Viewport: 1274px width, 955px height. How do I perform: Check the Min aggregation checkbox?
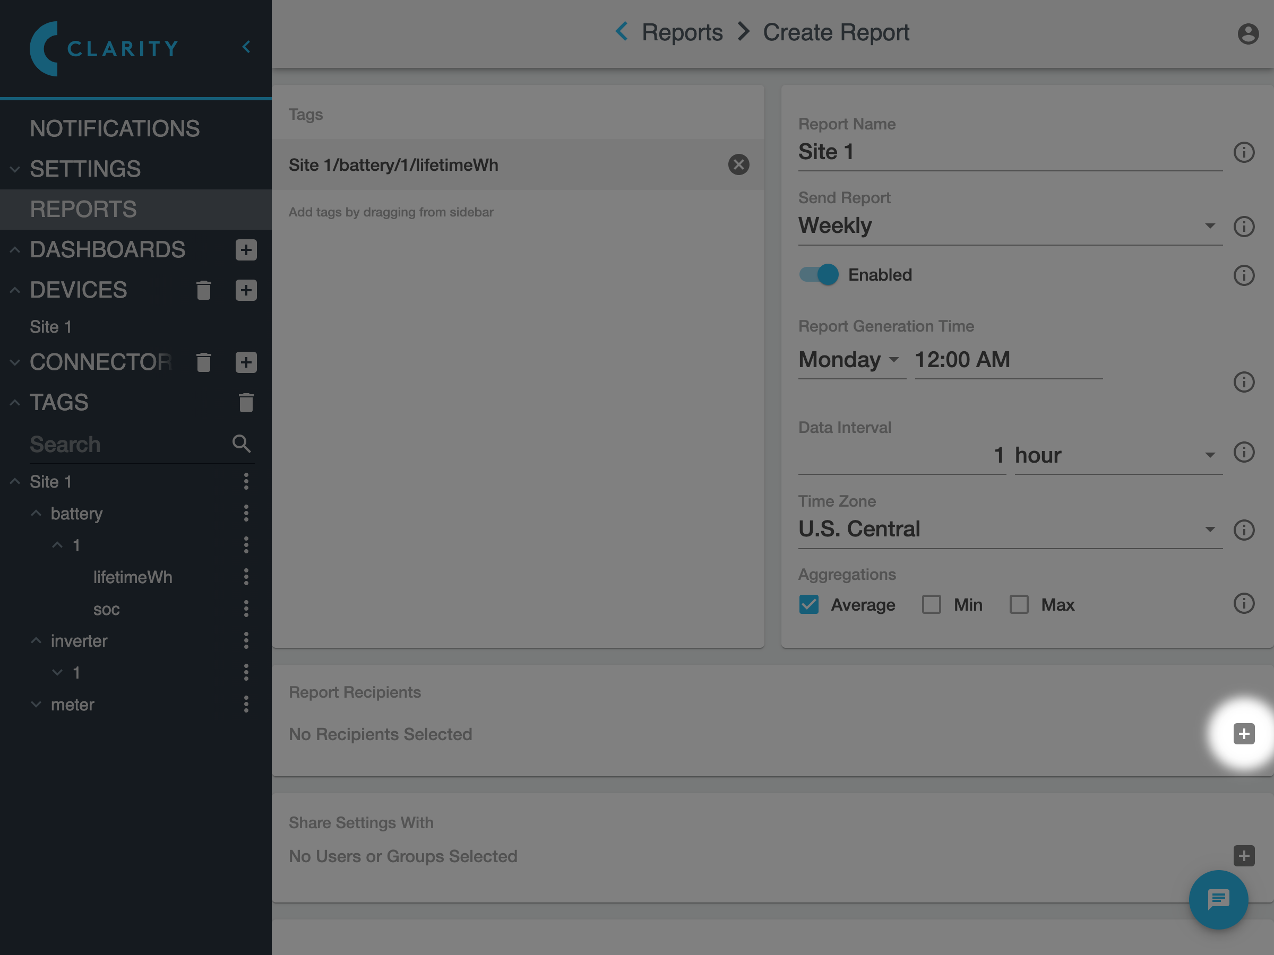click(x=931, y=604)
